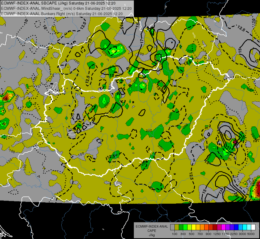Click the legend value 300

pyautogui.click(x=183, y=234)
